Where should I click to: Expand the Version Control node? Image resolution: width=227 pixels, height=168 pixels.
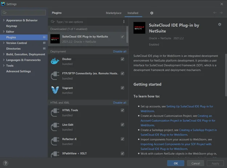click(x=4, y=43)
